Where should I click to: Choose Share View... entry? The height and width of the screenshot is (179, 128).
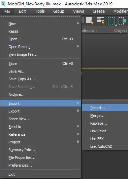coord(41,119)
